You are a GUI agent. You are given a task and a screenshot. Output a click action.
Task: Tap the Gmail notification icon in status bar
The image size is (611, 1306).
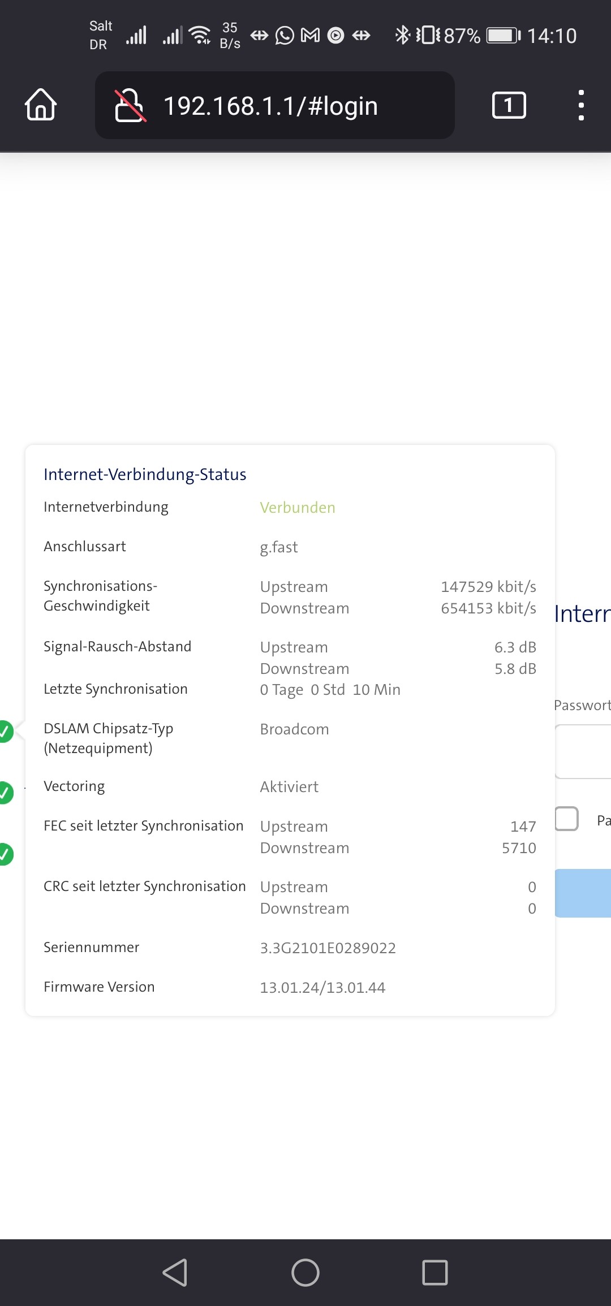coord(310,36)
